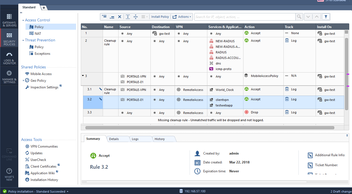Delete selected rule with X icon
352x194 pixels.
point(120,17)
